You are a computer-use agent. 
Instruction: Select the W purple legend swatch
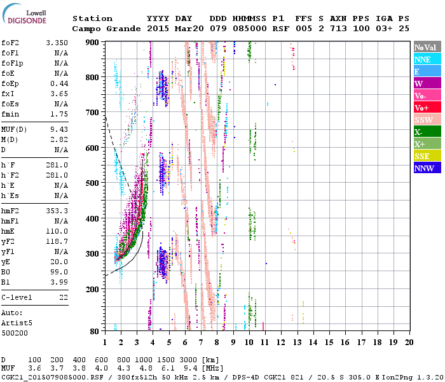coord(427,83)
